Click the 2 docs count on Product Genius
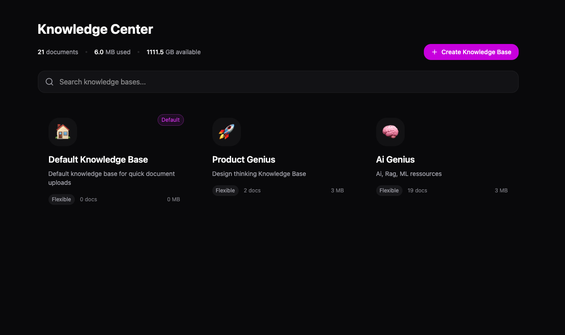565x335 pixels. (252, 191)
